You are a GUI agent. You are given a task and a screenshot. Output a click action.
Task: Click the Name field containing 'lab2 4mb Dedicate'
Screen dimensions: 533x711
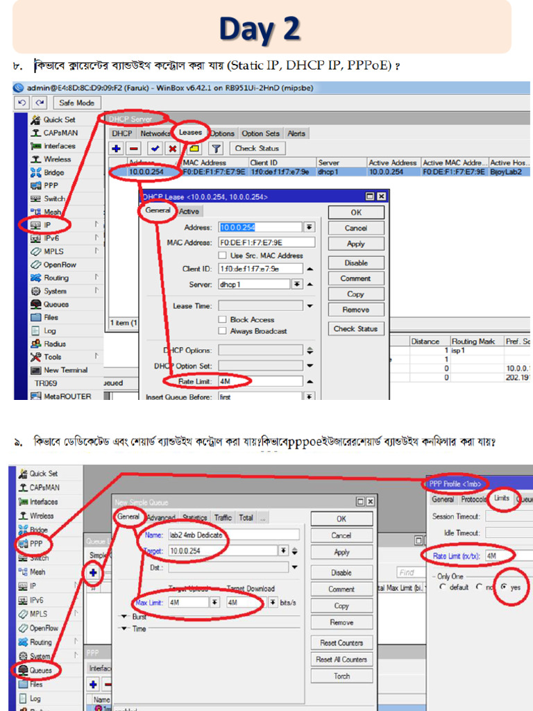coord(234,535)
